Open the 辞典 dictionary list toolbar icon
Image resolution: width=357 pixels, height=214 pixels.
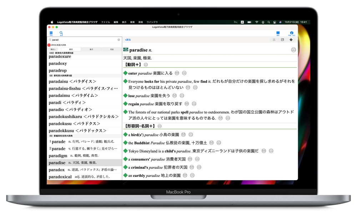point(51,34)
